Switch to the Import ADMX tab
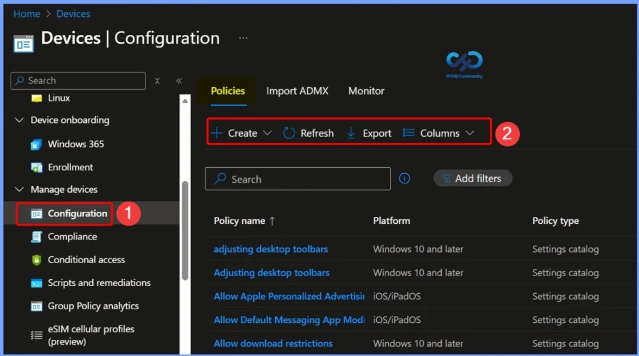This screenshot has height=356, width=639. pyautogui.click(x=298, y=91)
